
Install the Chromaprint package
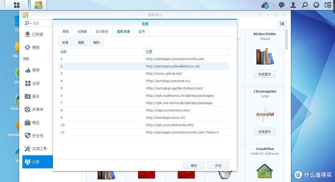265,132
